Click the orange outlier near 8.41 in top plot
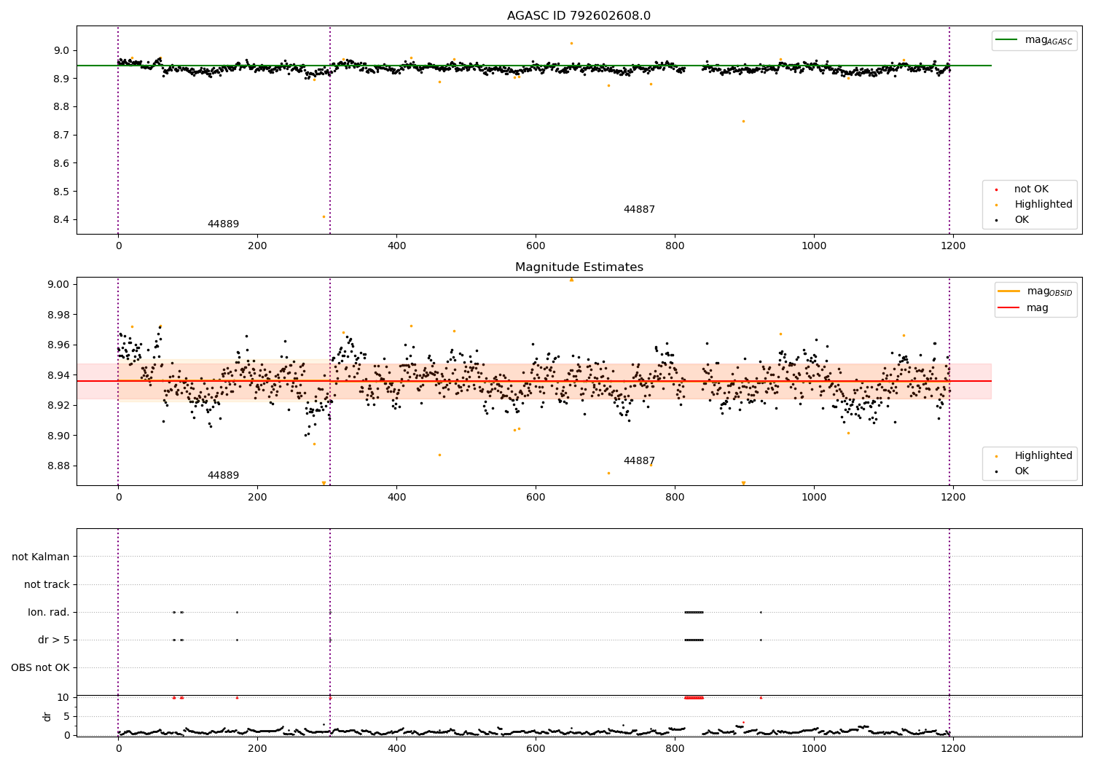Viewport: 1093px width, 765px height. pos(324,216)
